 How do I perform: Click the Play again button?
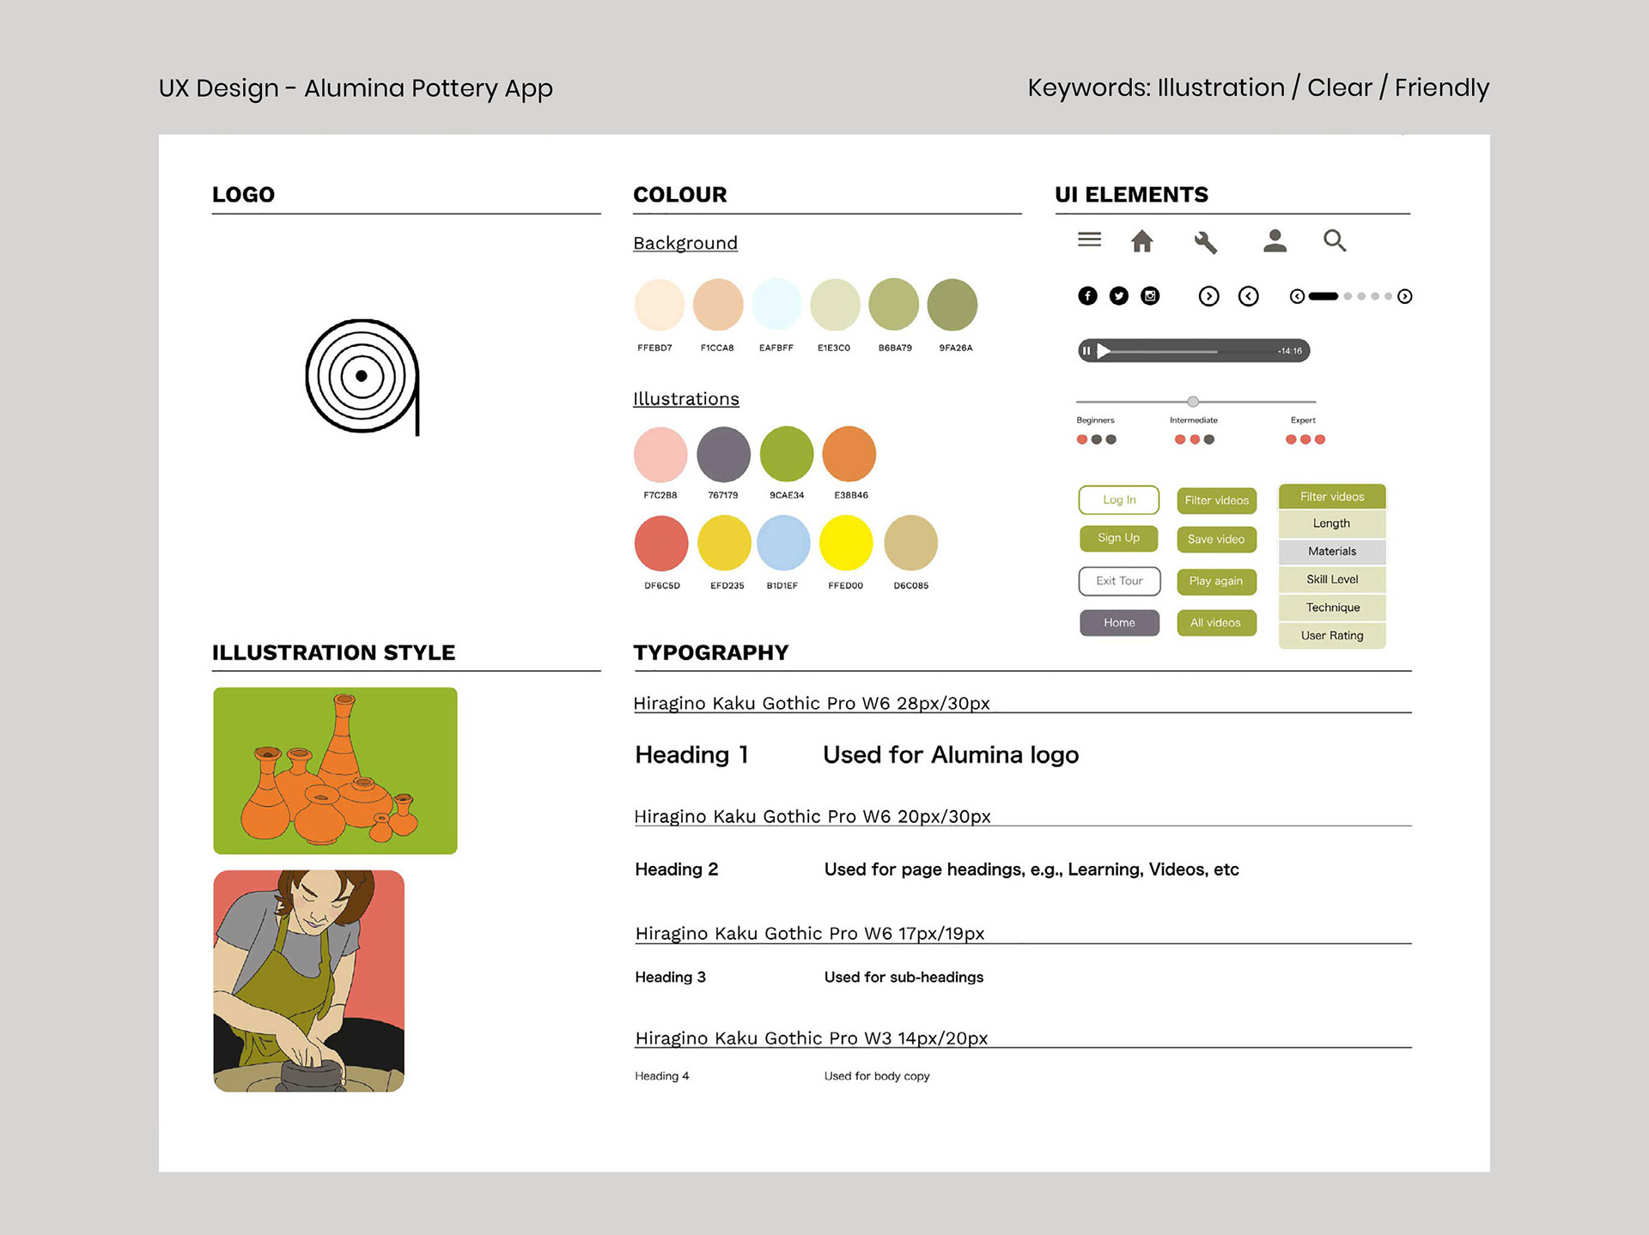(x=1217, y=581)
